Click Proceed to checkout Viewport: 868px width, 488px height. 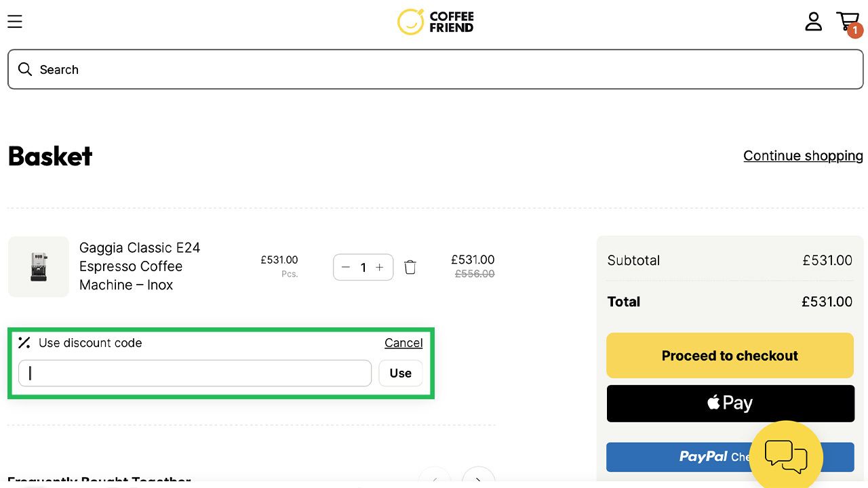730,356
